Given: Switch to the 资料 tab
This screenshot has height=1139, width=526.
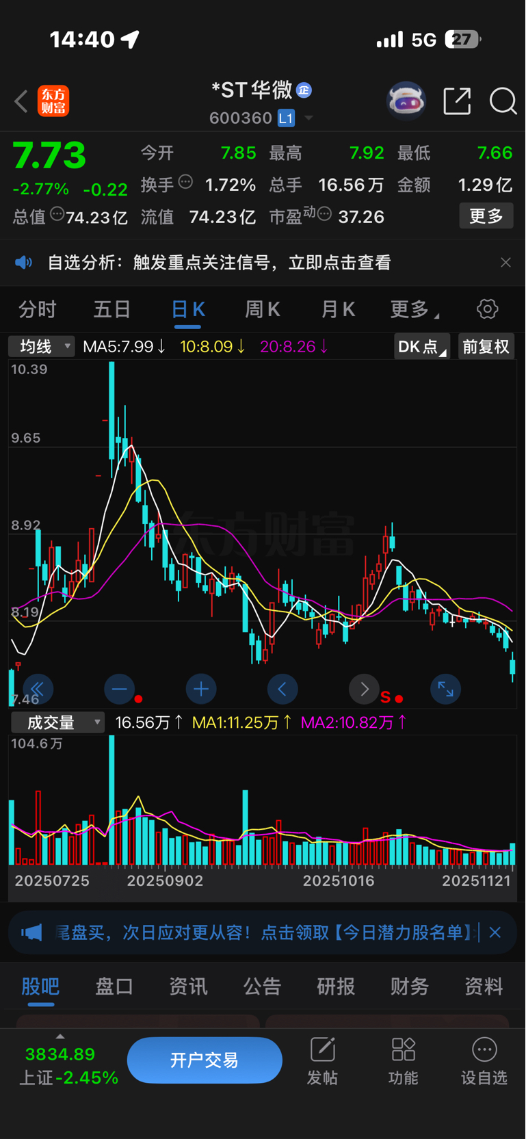Looking at the screenshot, I should pyautogui.click(x=484, y=986).
